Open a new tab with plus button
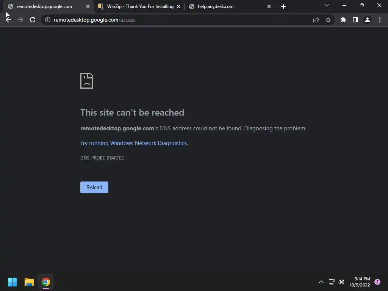This screenshot has height=291, width=388. pyautogui.click(x=283, y=6)
